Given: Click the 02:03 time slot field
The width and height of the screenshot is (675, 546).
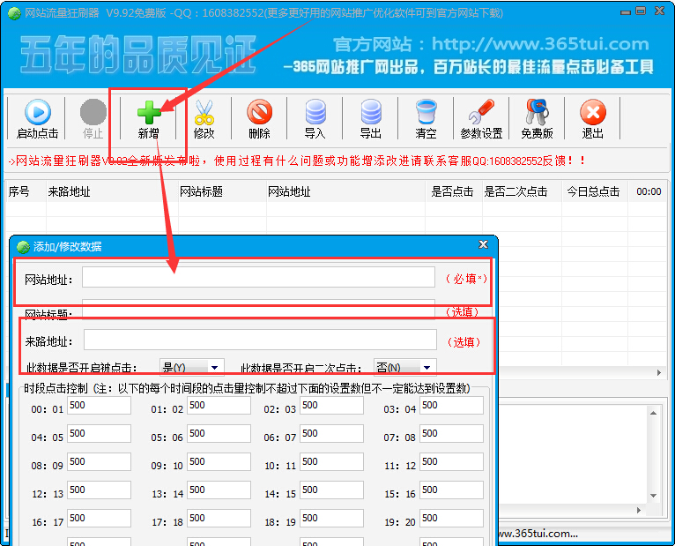Looking at the screenshot, I should pos(331,406).
